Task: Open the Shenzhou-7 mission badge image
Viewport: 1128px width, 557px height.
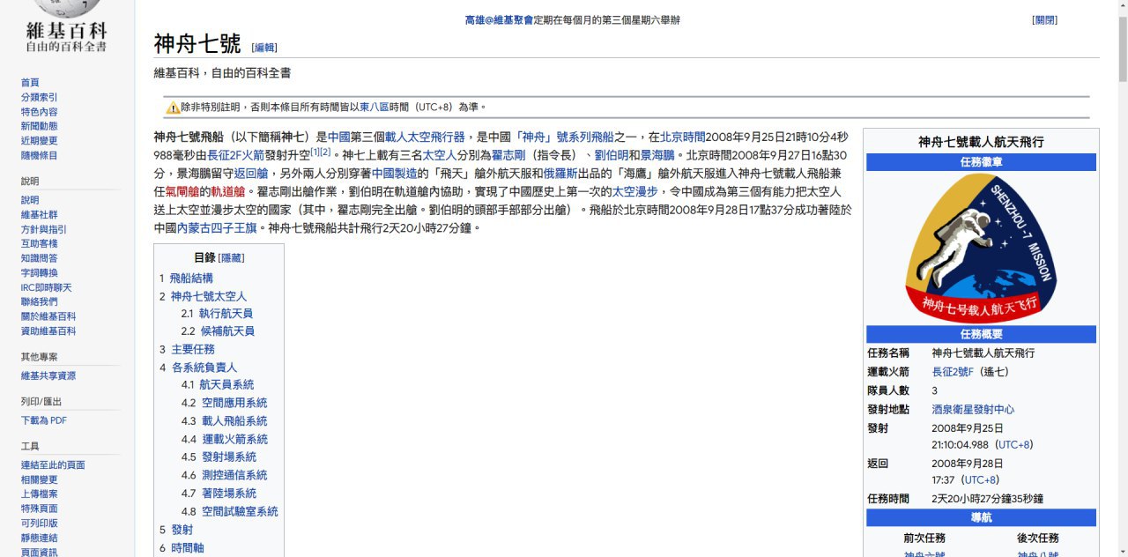Action: pos(980,248)
